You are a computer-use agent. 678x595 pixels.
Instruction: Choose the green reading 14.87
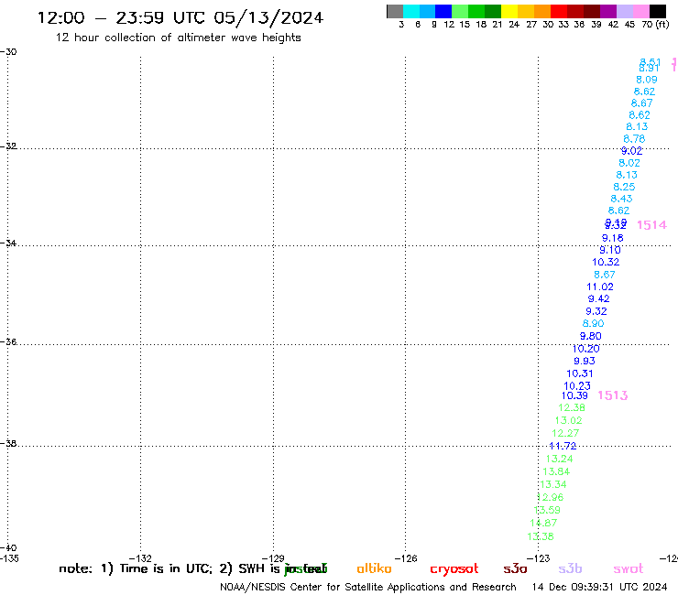[543, 523]
